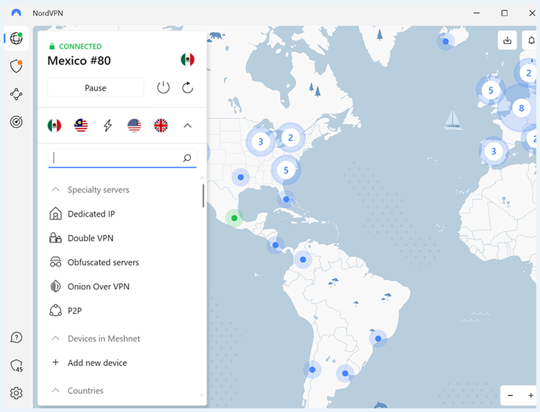Open Threat Protection shield in sidebar
This screenshot has height=412, width=540.
[16, 66]
